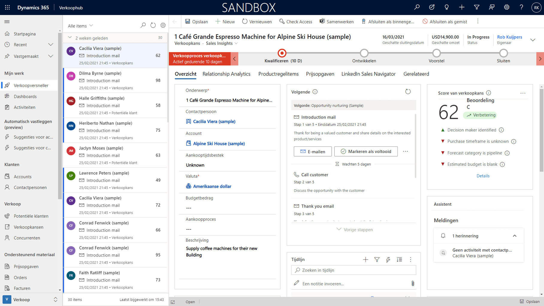Click the E-mailen button
Viewport: 544px width, 306px height.
(x=313, y=152)
